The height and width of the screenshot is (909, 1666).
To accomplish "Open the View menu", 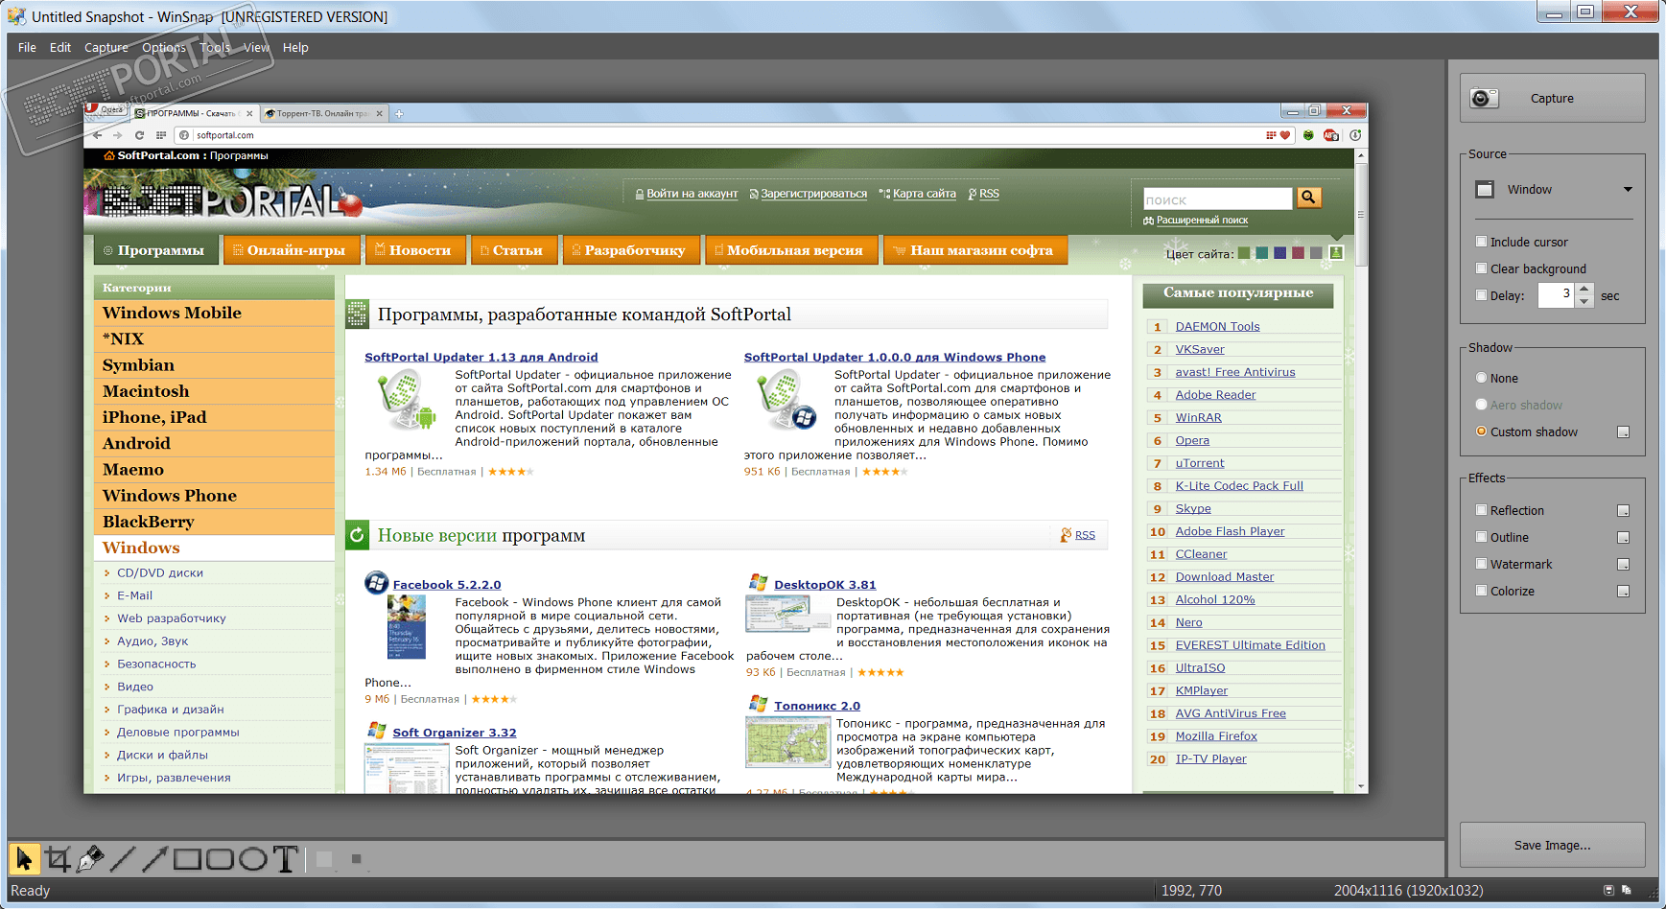I will [256, 47].
